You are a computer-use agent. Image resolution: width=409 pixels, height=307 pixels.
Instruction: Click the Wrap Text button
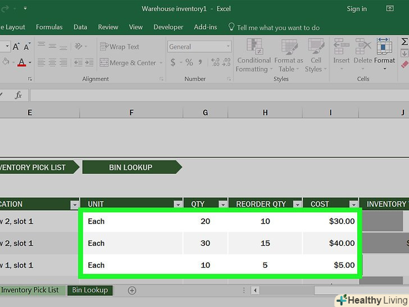coord(120,47)
